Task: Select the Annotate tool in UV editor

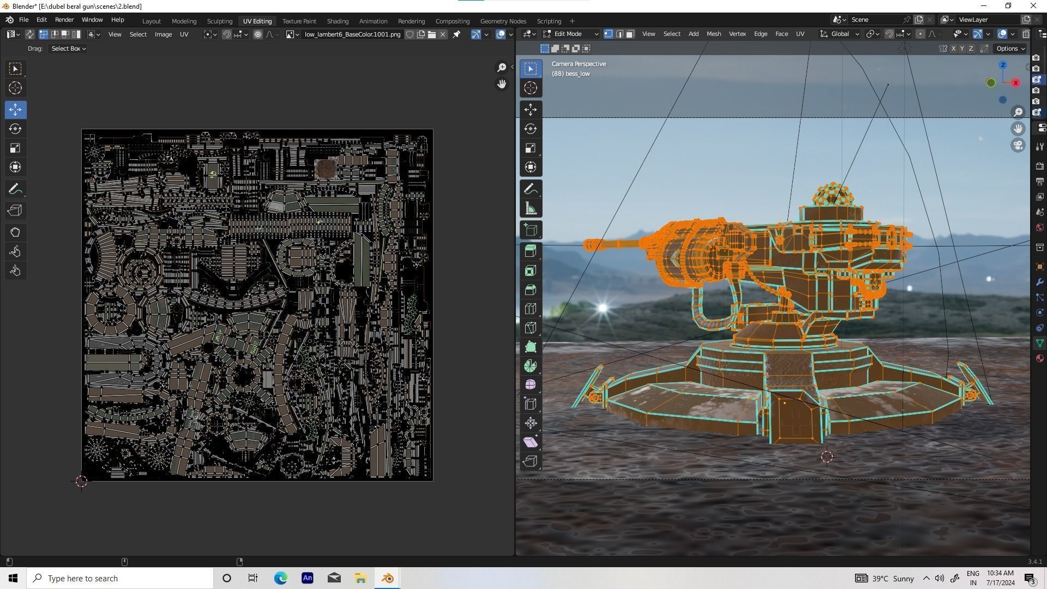Action: pos(15,189)
